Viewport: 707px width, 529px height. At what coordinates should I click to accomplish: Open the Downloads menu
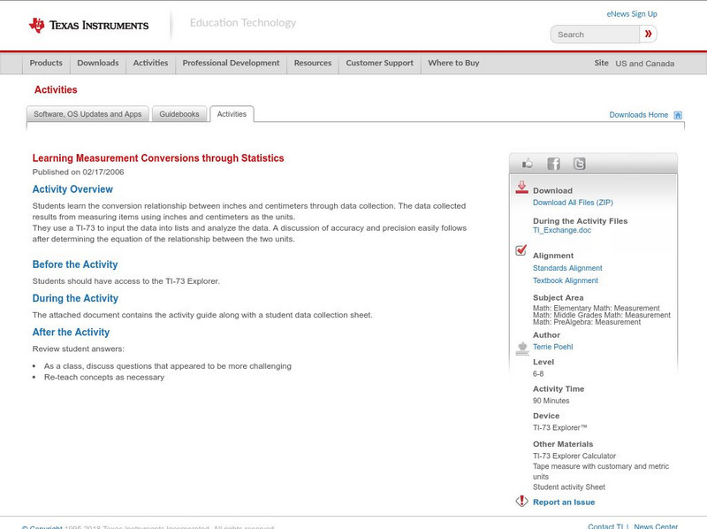click(x=98, y=63)
